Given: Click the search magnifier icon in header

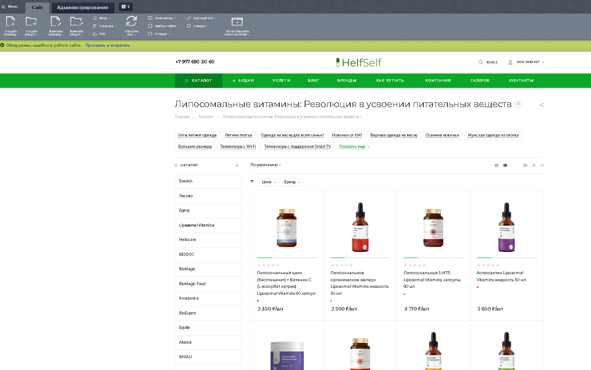Looking at the screenshot, I should pos(481,62).
